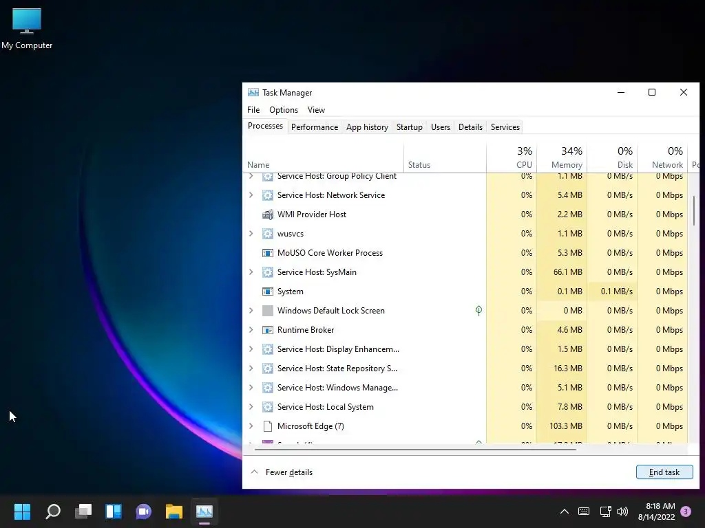This screenshot has width=705, height=528.
Task: Expand Service Host: SysMain
Action: click(x=251, y=272)
